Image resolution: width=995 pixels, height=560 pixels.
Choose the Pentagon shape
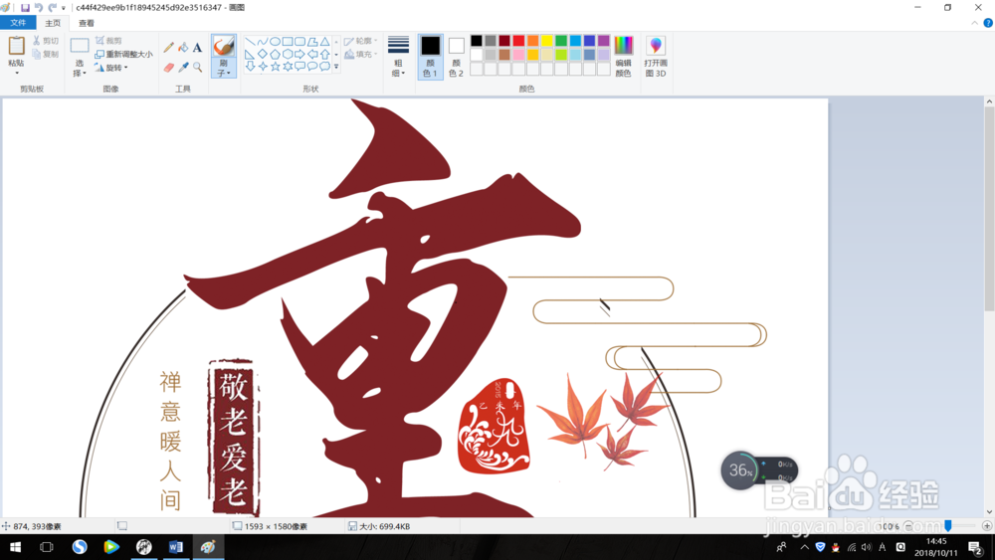tap(275, 54)
